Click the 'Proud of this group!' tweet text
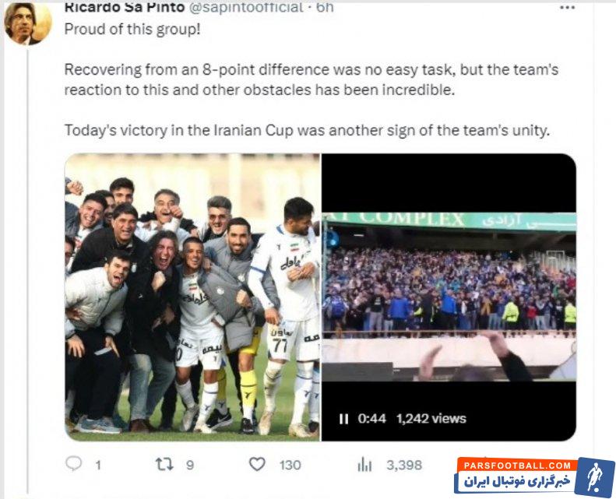The width and height of the screenshot is (616, 499). click(132, 29)
